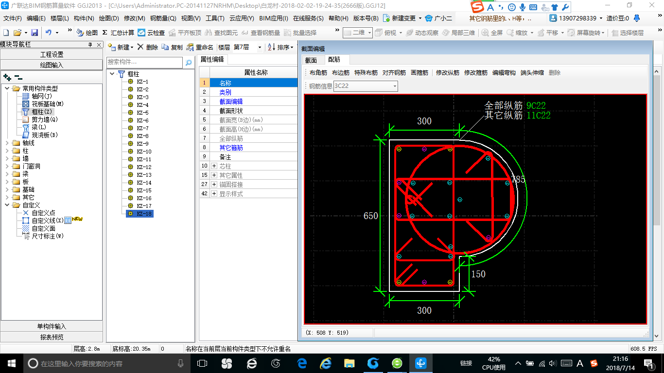Viewport: 664px width, 373px height.
Task: Click 重命名 rename component
Action: [200, 47]
